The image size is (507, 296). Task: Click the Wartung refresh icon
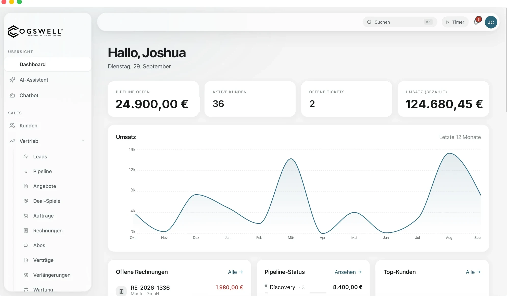tap(26, 290)
